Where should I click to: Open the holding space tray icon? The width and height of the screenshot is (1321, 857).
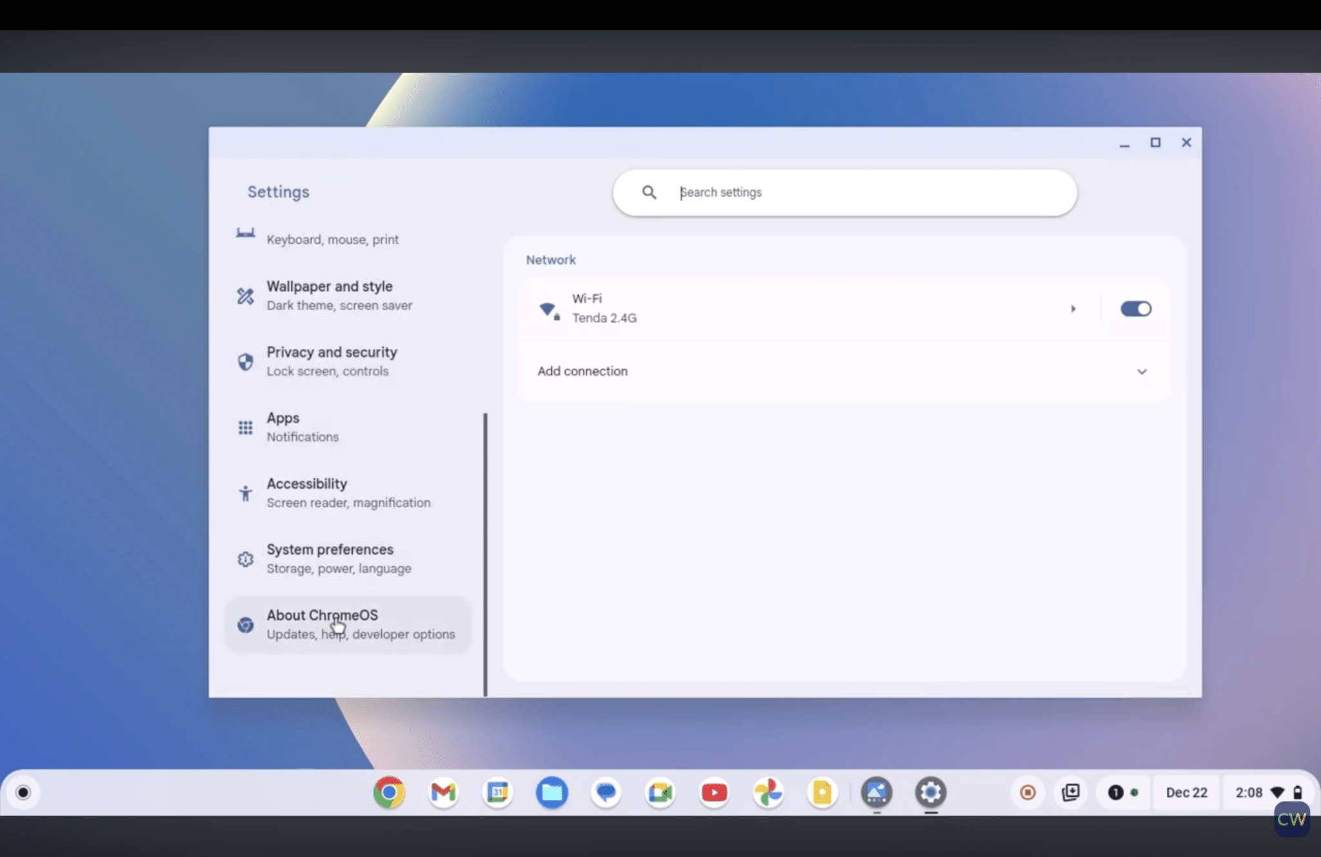(x=1071, y=792)
